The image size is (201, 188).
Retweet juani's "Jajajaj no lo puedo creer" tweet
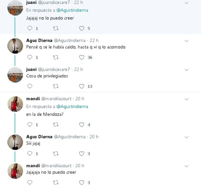(56, 28)
